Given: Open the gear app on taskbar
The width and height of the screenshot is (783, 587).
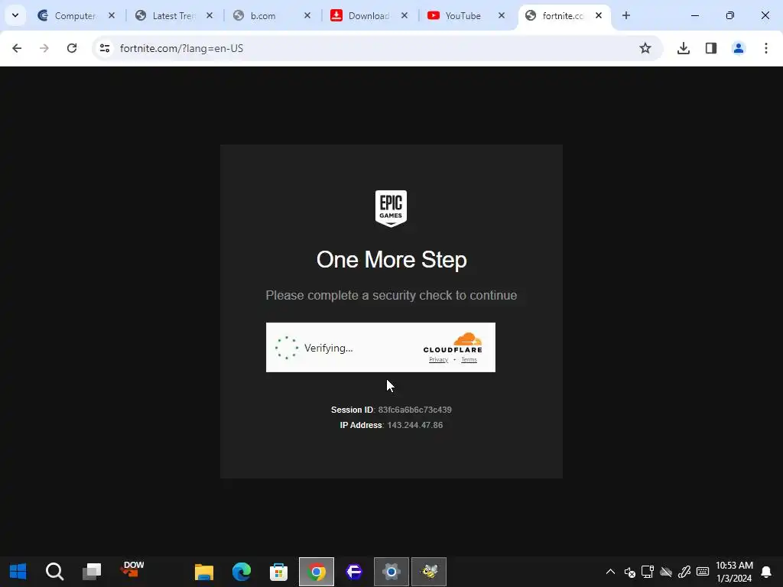Looking at the screenshot, I should [391, 572].
